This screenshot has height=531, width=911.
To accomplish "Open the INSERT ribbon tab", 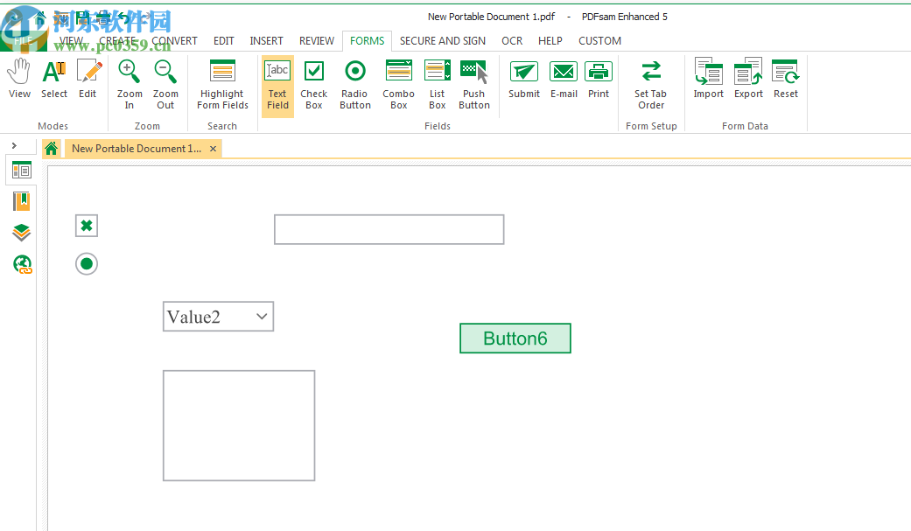I will (x=267, y=40).
